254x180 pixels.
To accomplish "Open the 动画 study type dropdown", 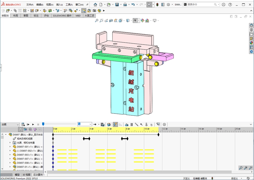I will coord(10,124).
